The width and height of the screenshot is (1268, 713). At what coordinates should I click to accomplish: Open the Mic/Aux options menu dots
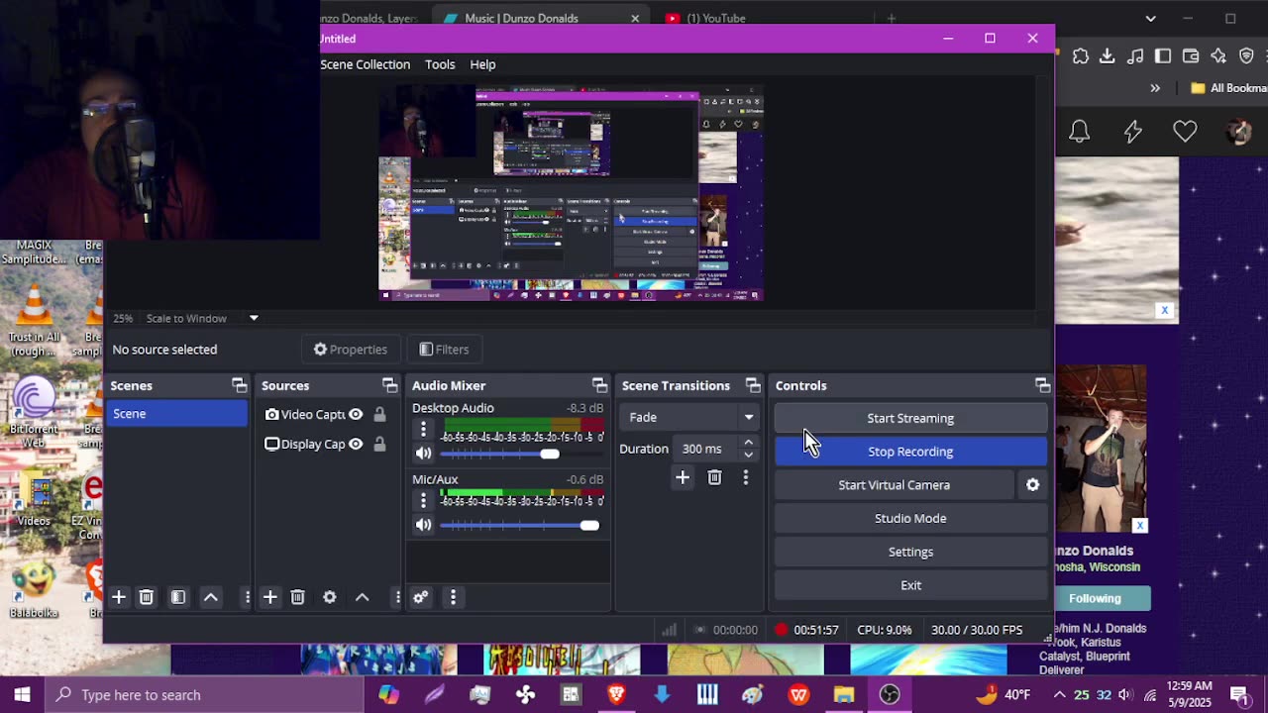[x=423, y=500]
